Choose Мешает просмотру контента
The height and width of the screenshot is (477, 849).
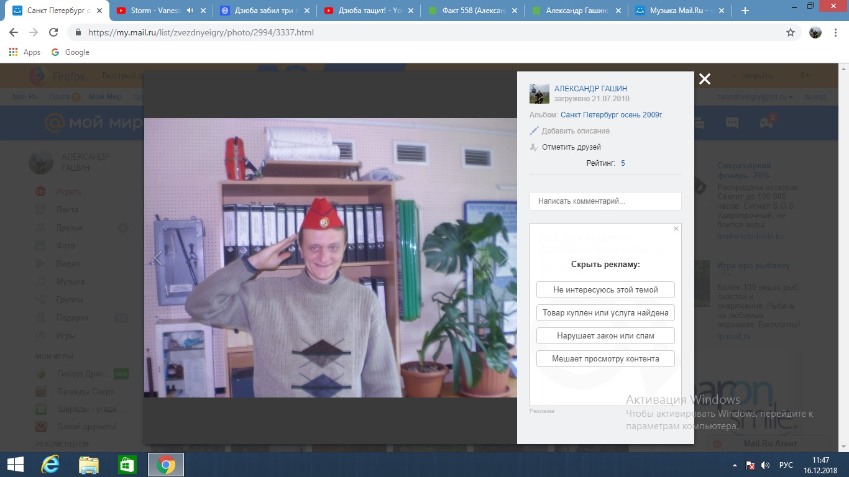[x=605, y=358]
